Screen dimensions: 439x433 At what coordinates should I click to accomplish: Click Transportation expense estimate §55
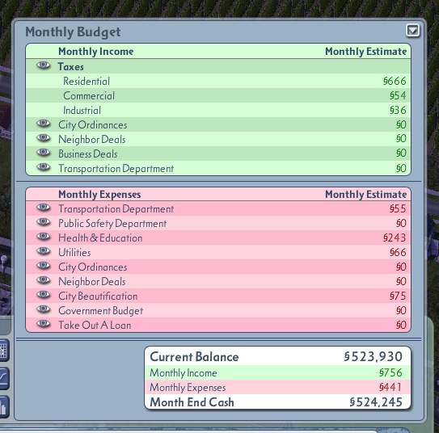pos(398,208)
